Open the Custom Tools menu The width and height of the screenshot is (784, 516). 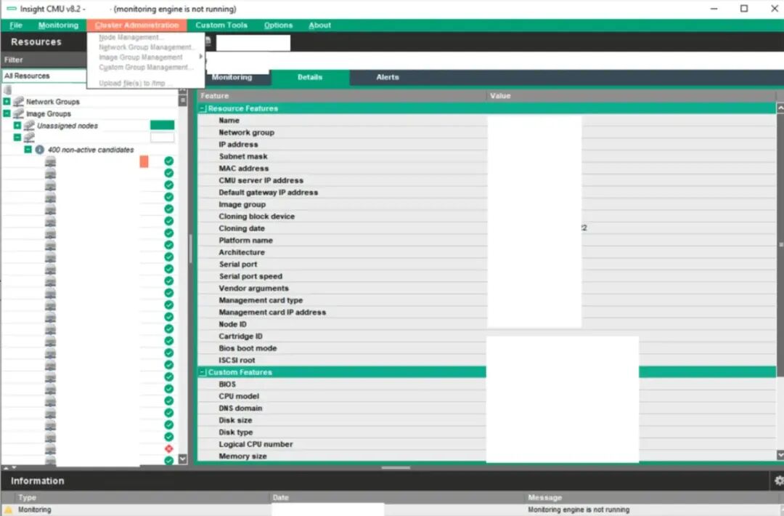(221, 25)
